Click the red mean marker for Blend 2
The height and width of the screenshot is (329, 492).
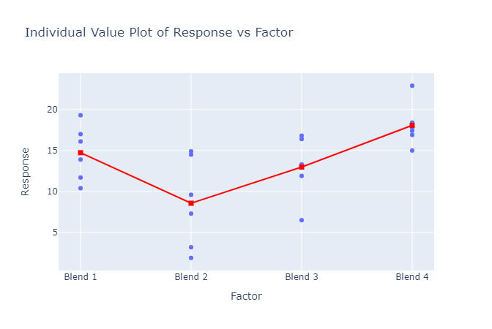click(191, 203)
